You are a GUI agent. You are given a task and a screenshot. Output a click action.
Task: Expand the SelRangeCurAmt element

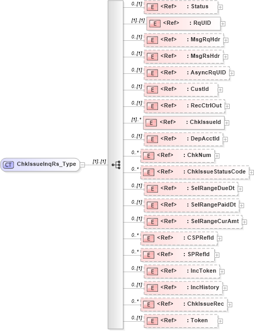[245, 222]
